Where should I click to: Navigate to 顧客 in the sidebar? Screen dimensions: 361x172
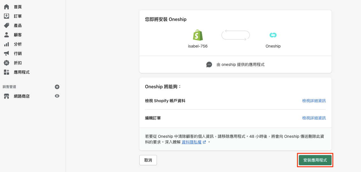18,35
